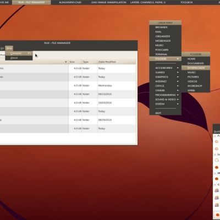Choose About from the Help menu
The image size is (220, 220).
point(19,58)
